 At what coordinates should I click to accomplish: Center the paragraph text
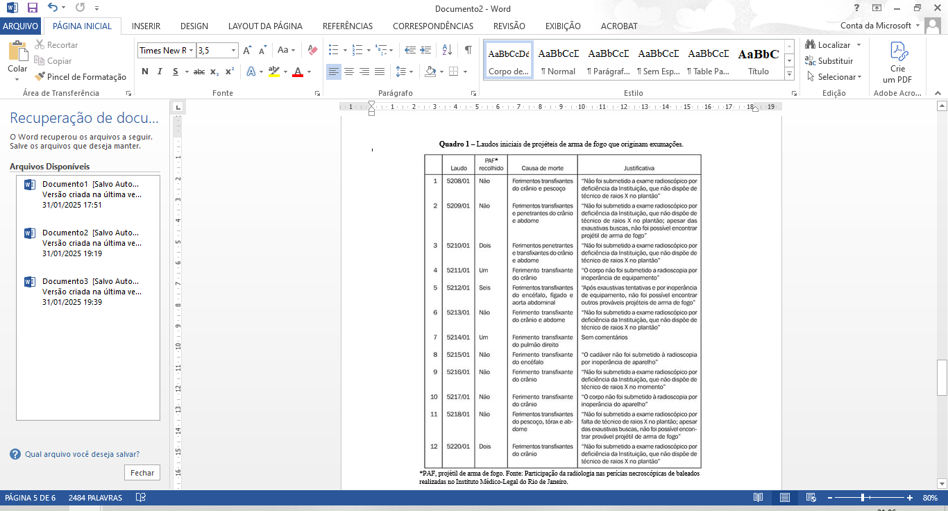(349, 72)
